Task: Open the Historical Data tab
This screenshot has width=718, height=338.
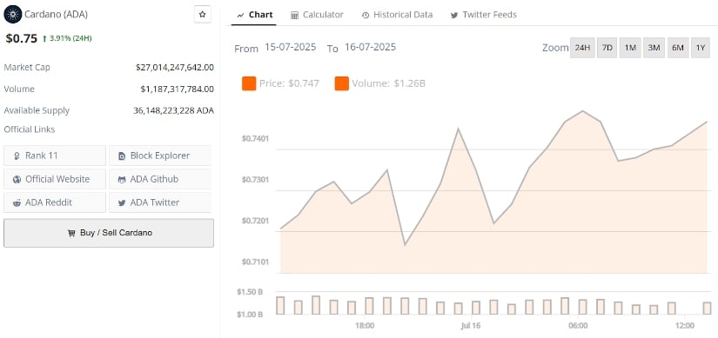Action: point(397,15)
